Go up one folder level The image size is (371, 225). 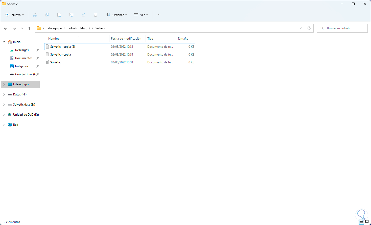[30, 28]
